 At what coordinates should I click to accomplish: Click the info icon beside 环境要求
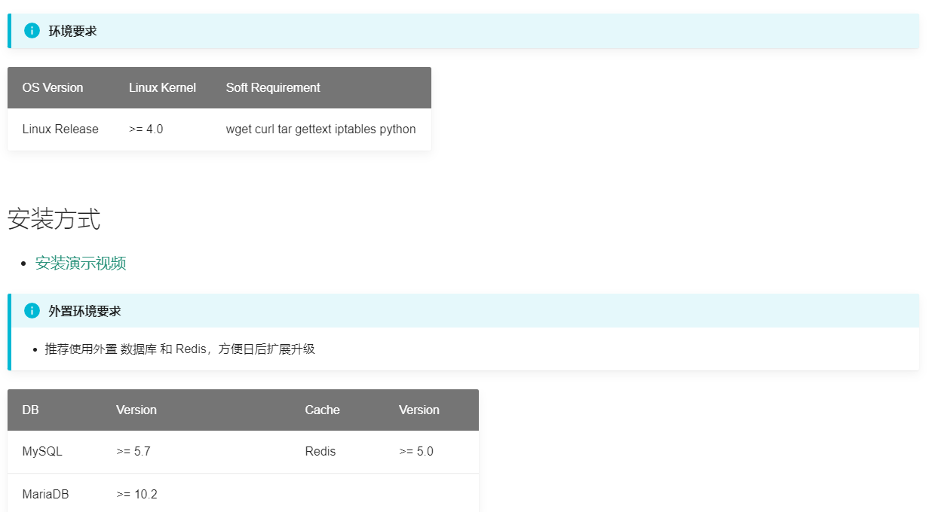point(32,31)
